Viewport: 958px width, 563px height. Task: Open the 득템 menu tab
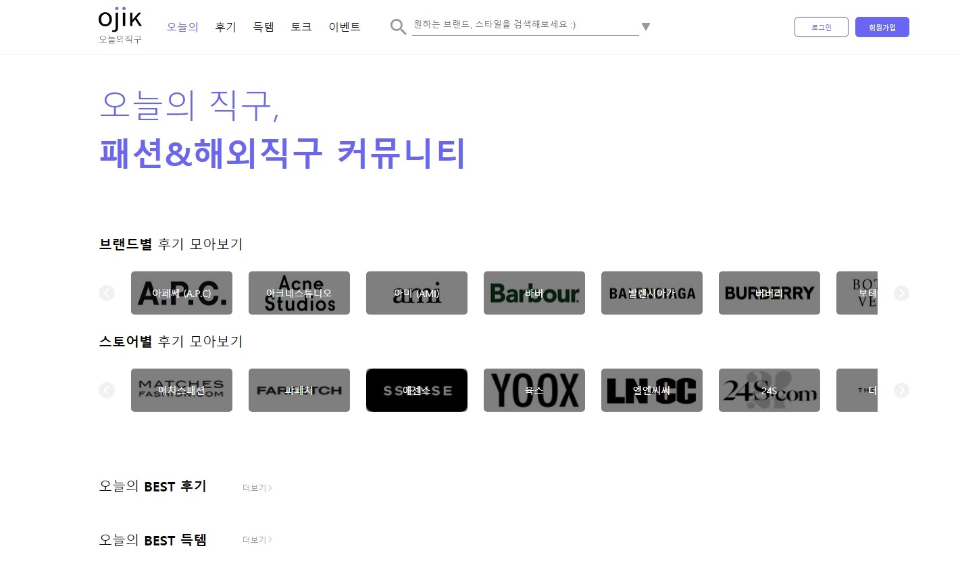click(x=263, y=27)
